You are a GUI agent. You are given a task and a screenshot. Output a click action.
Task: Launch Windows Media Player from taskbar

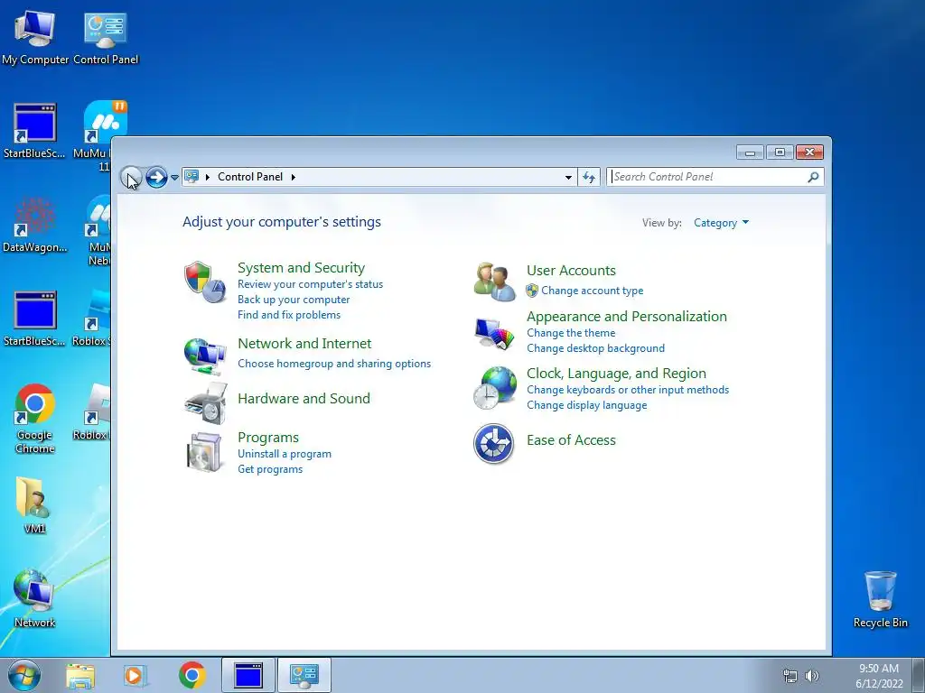point(135,676)
